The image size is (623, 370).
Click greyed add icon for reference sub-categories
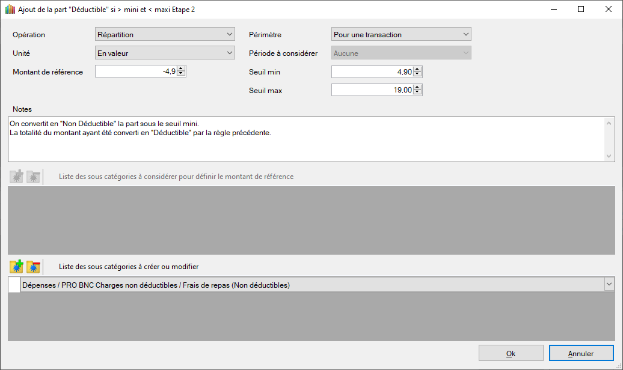point(16,177)
